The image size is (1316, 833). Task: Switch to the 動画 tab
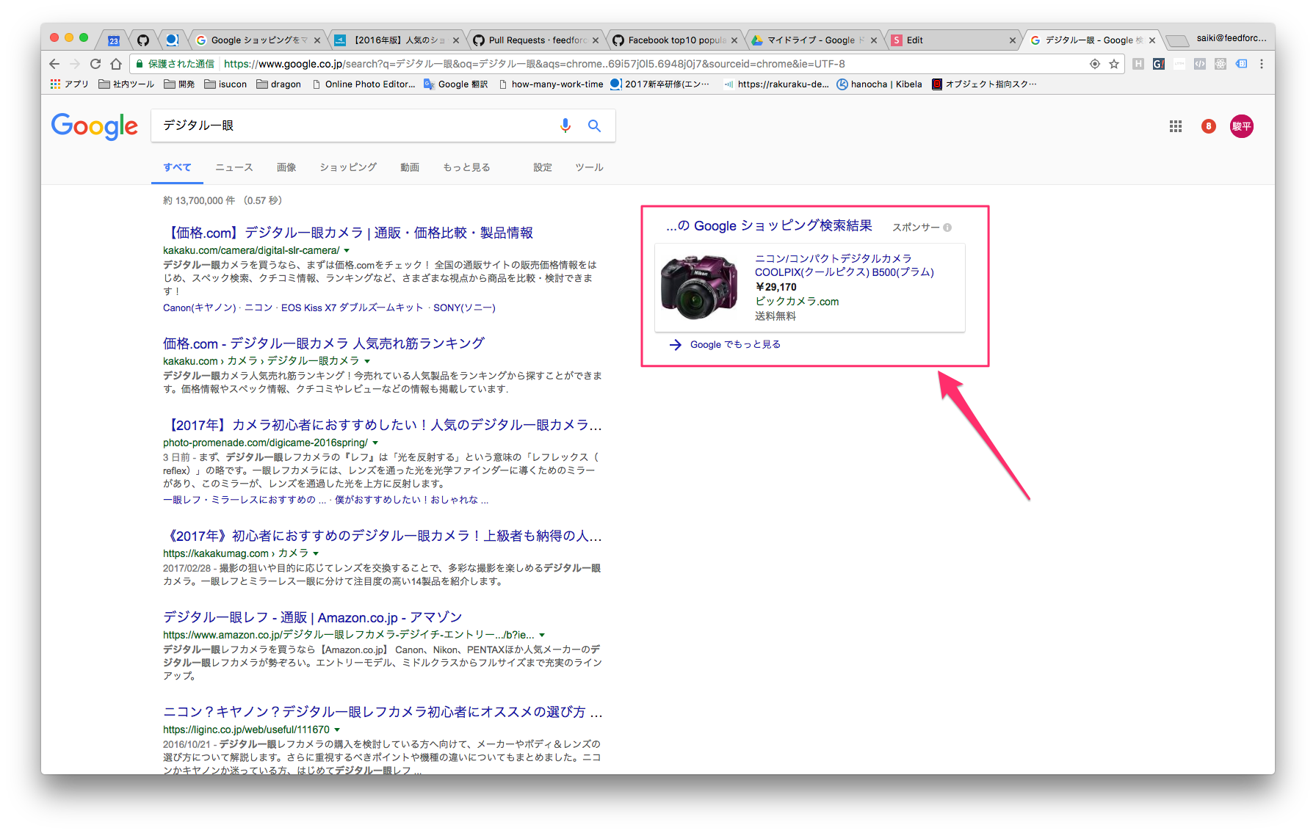click(410, 167)
